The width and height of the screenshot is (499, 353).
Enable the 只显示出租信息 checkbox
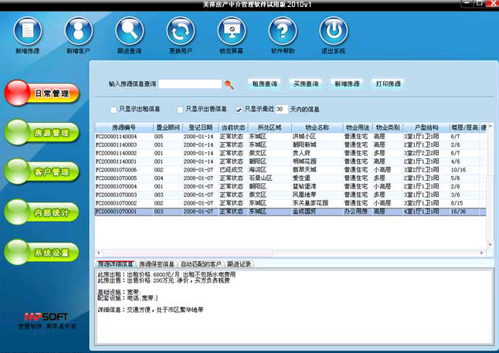(114, 110)
